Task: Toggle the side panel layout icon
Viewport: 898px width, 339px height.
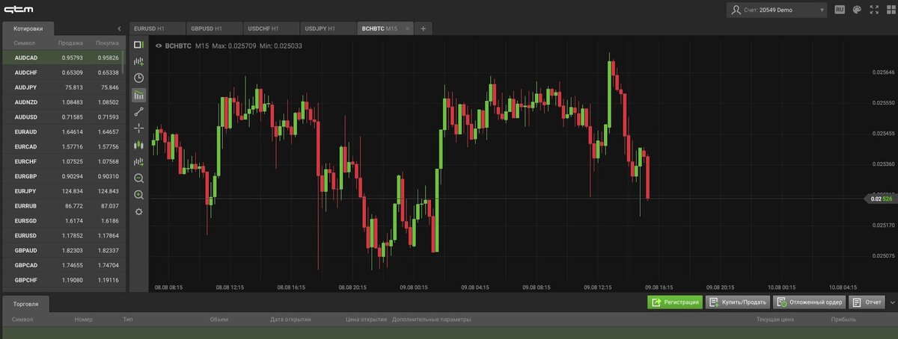Action: (x=138, y=45)
